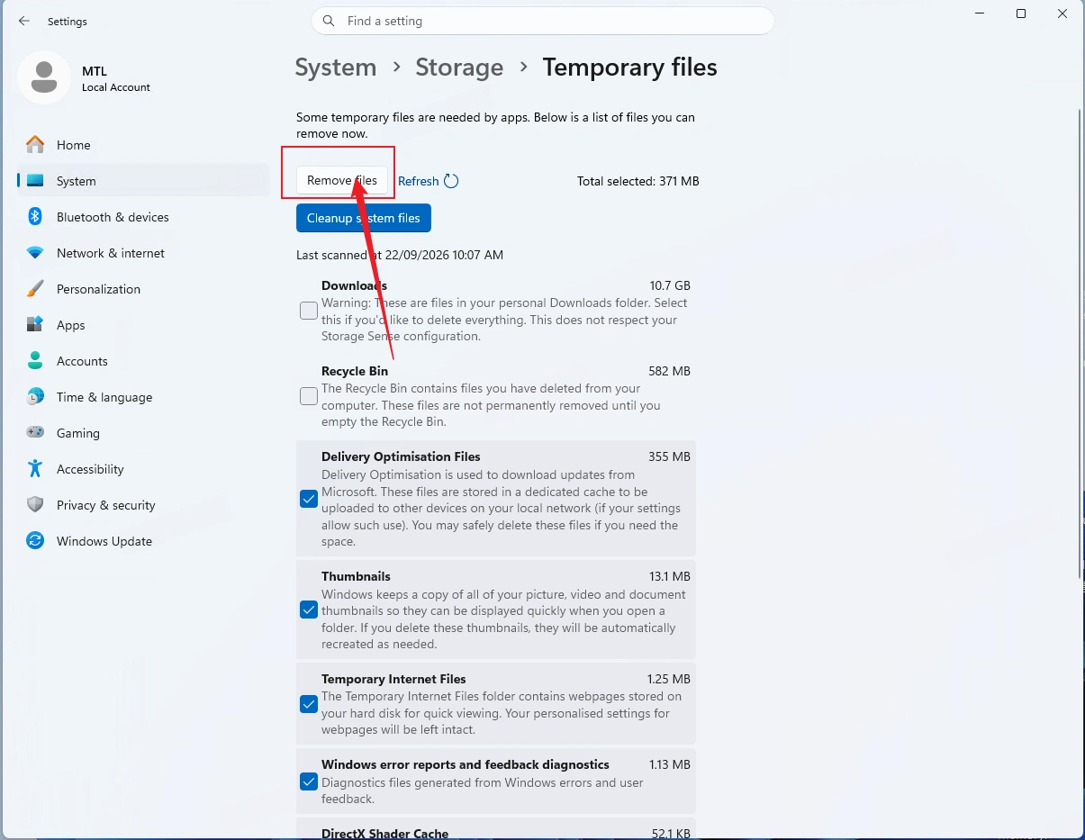Click the Accounts label in sidebar

82,361
